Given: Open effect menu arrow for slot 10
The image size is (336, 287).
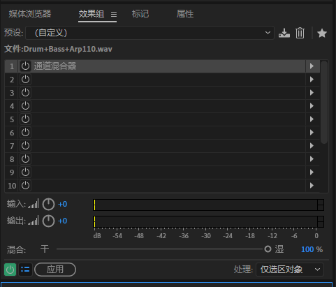Looking at the screenshot, I should [312, 186].
